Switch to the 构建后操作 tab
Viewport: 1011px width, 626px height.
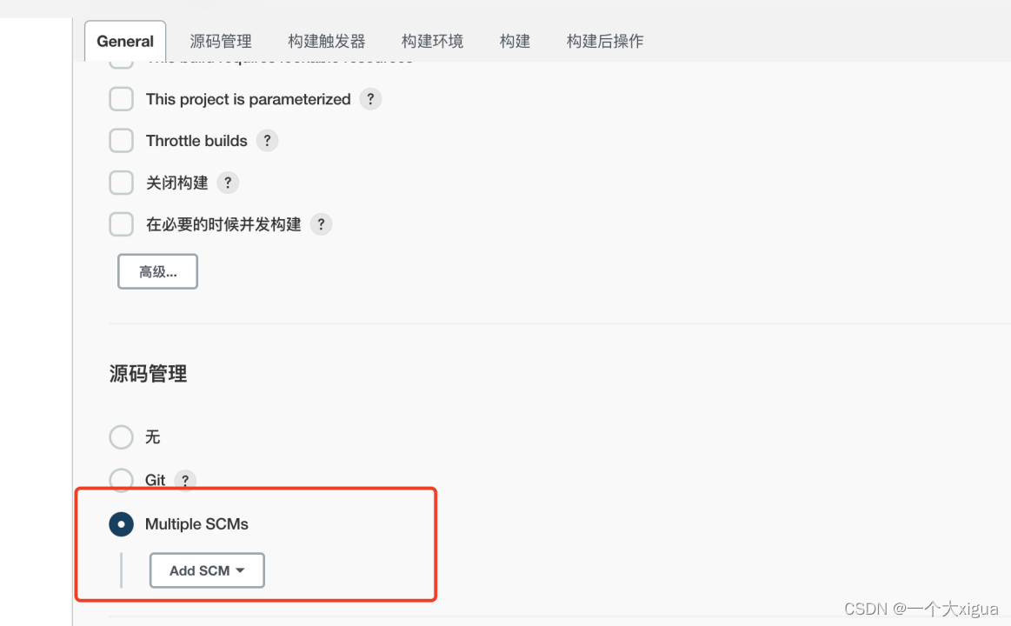tap(604, 40)
